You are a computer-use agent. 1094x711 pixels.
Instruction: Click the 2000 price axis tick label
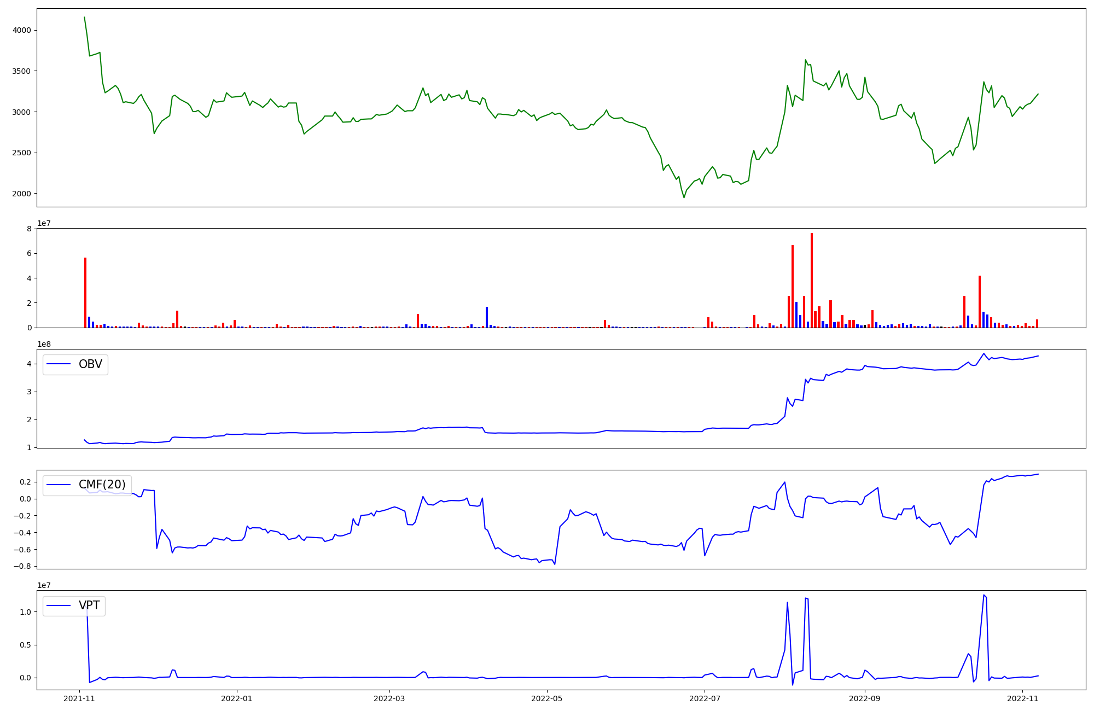coord(21,194)
